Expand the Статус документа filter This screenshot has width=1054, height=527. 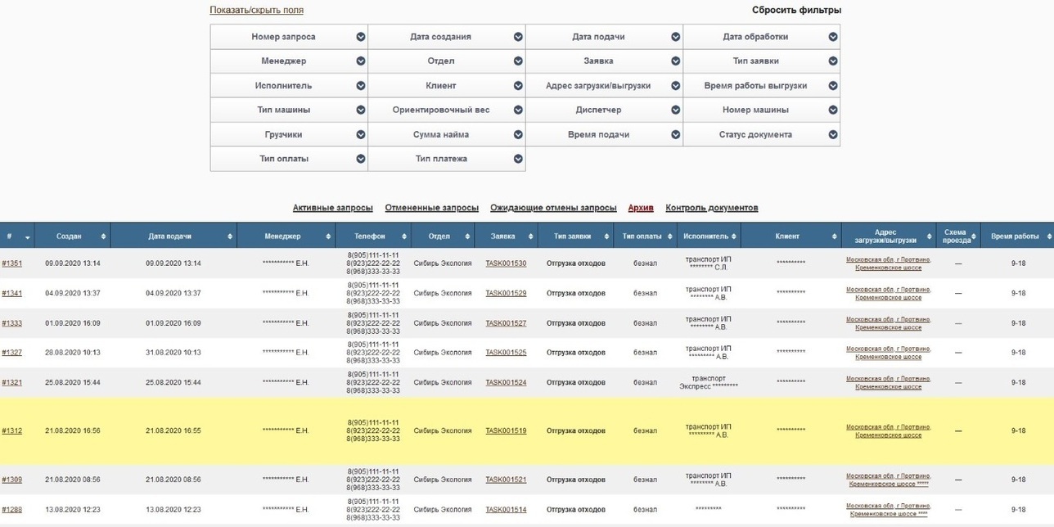[832, 135]
